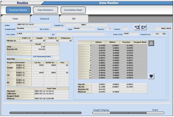Click the CONC result value 3.78

[38, 47]
